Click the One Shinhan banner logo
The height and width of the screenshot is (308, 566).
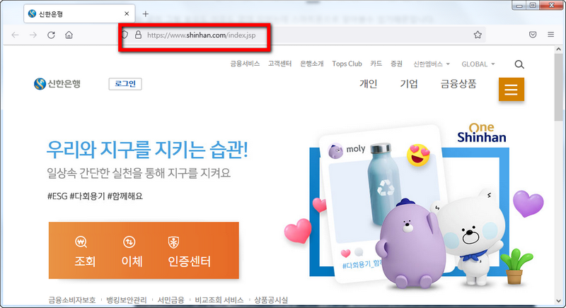click(x=482, y=133)
